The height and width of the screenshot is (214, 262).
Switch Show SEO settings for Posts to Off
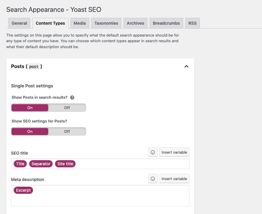tap(67, 131)
